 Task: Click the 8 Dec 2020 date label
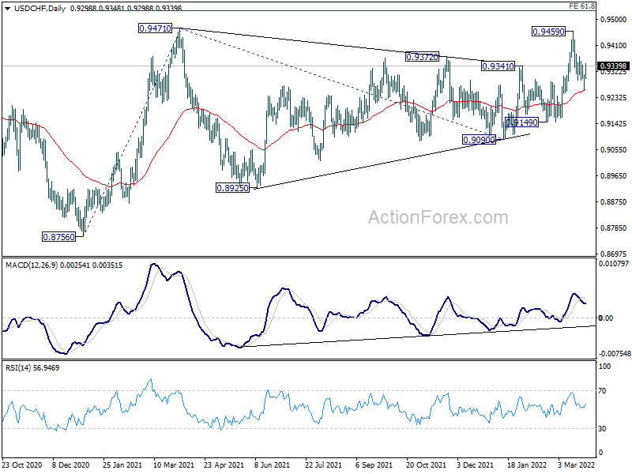click(71, 465)
